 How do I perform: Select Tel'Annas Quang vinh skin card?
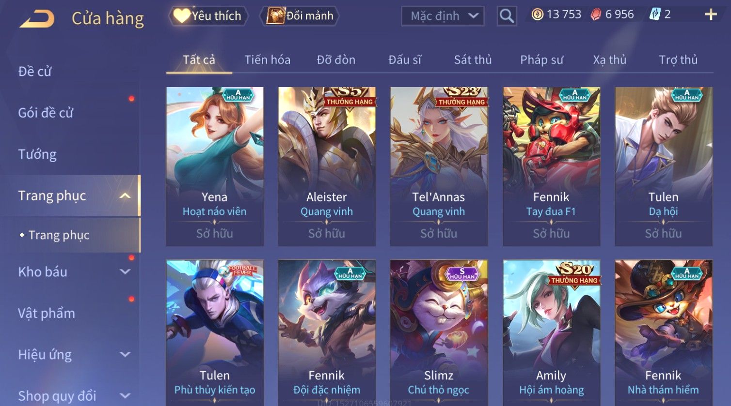pyautogui.click(x=439, y=166)
